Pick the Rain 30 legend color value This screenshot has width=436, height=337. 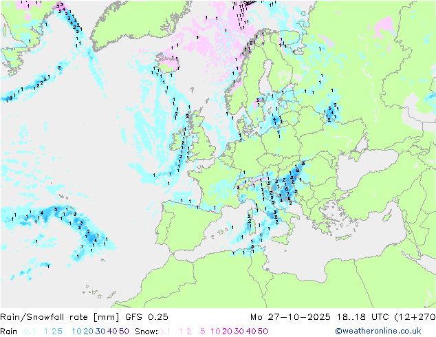coord(100,331)
